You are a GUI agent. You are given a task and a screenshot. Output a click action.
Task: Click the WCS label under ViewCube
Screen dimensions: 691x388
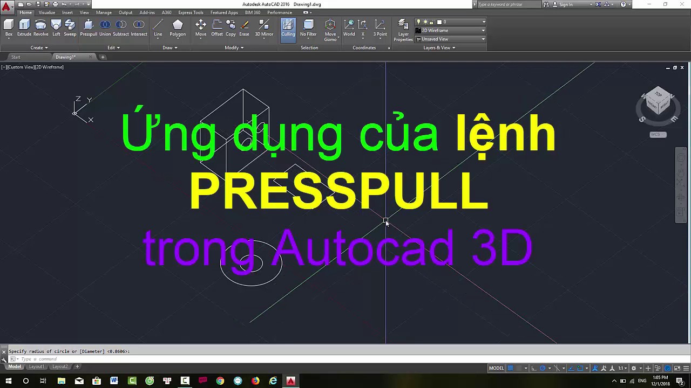click(658, 134)
